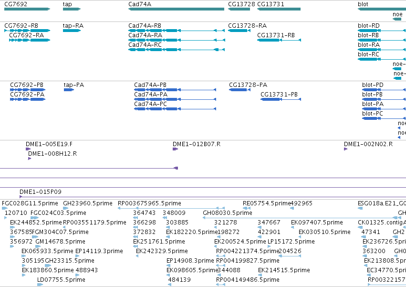Select EST RP004149486.5prime
This screenshot has width=406, height=287.
tap(220, 285)
